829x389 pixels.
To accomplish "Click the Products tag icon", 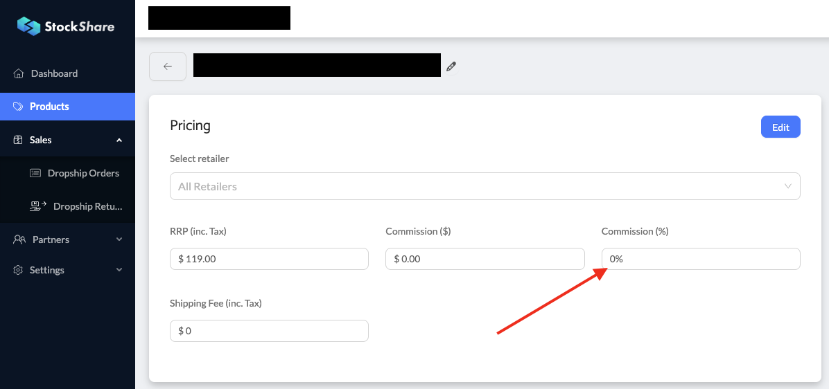I will (x=19, y=107).
